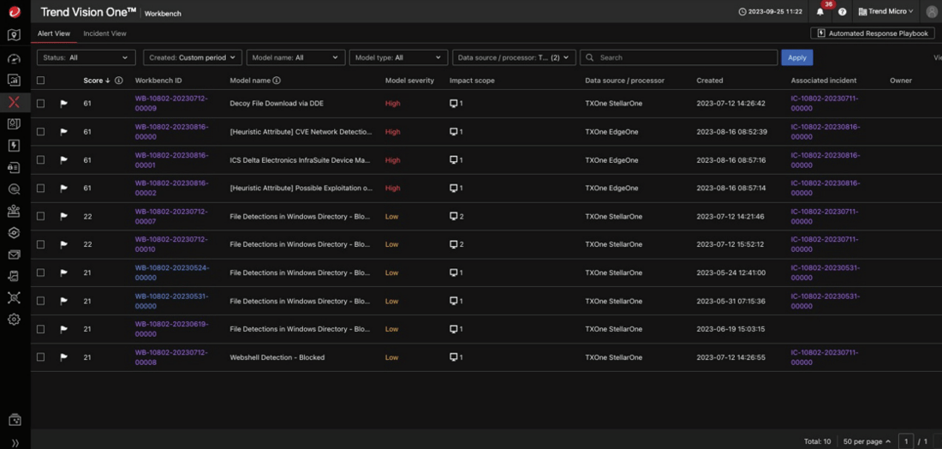Switch to the Incident View tab
This screenshot has width=942, height=449.
click(104, 33)
